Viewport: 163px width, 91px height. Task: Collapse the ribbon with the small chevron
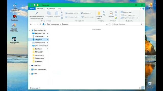[x=140, y=9]
